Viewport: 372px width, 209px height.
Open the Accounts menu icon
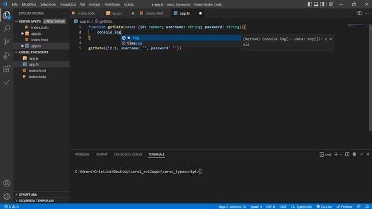tap(6, 183)
